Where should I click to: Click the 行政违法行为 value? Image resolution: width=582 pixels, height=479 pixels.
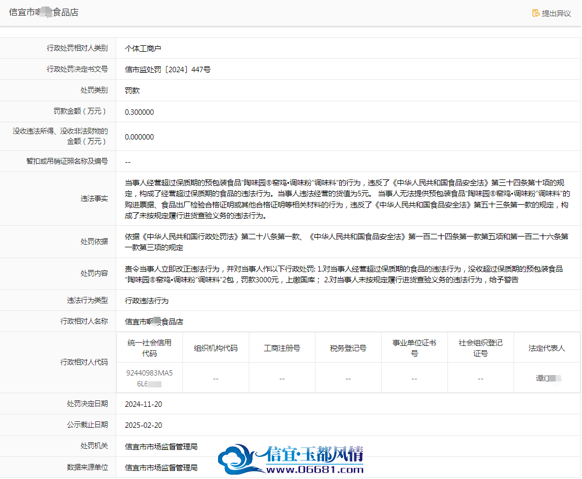tap(146, 301)
